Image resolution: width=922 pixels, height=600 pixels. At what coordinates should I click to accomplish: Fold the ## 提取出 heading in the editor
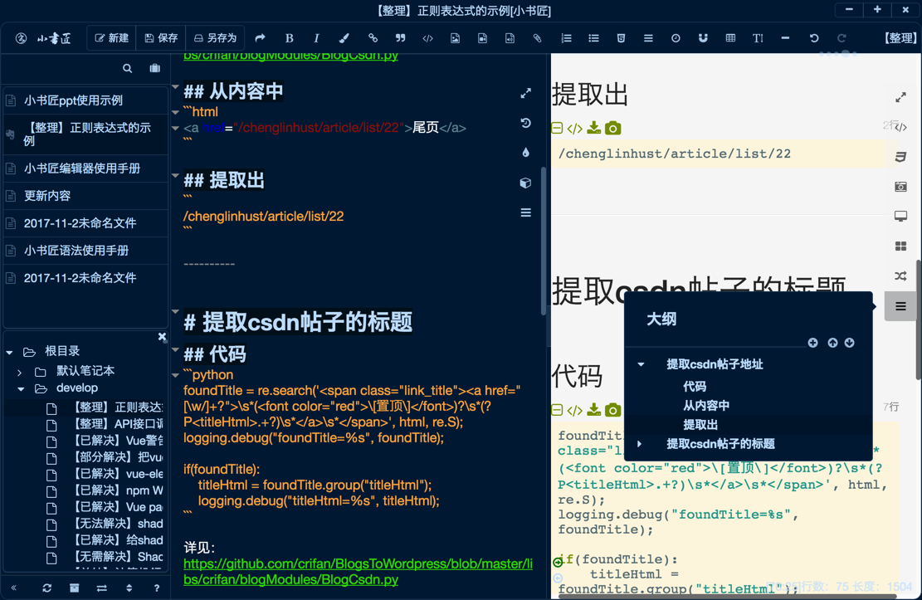[175, 175]
